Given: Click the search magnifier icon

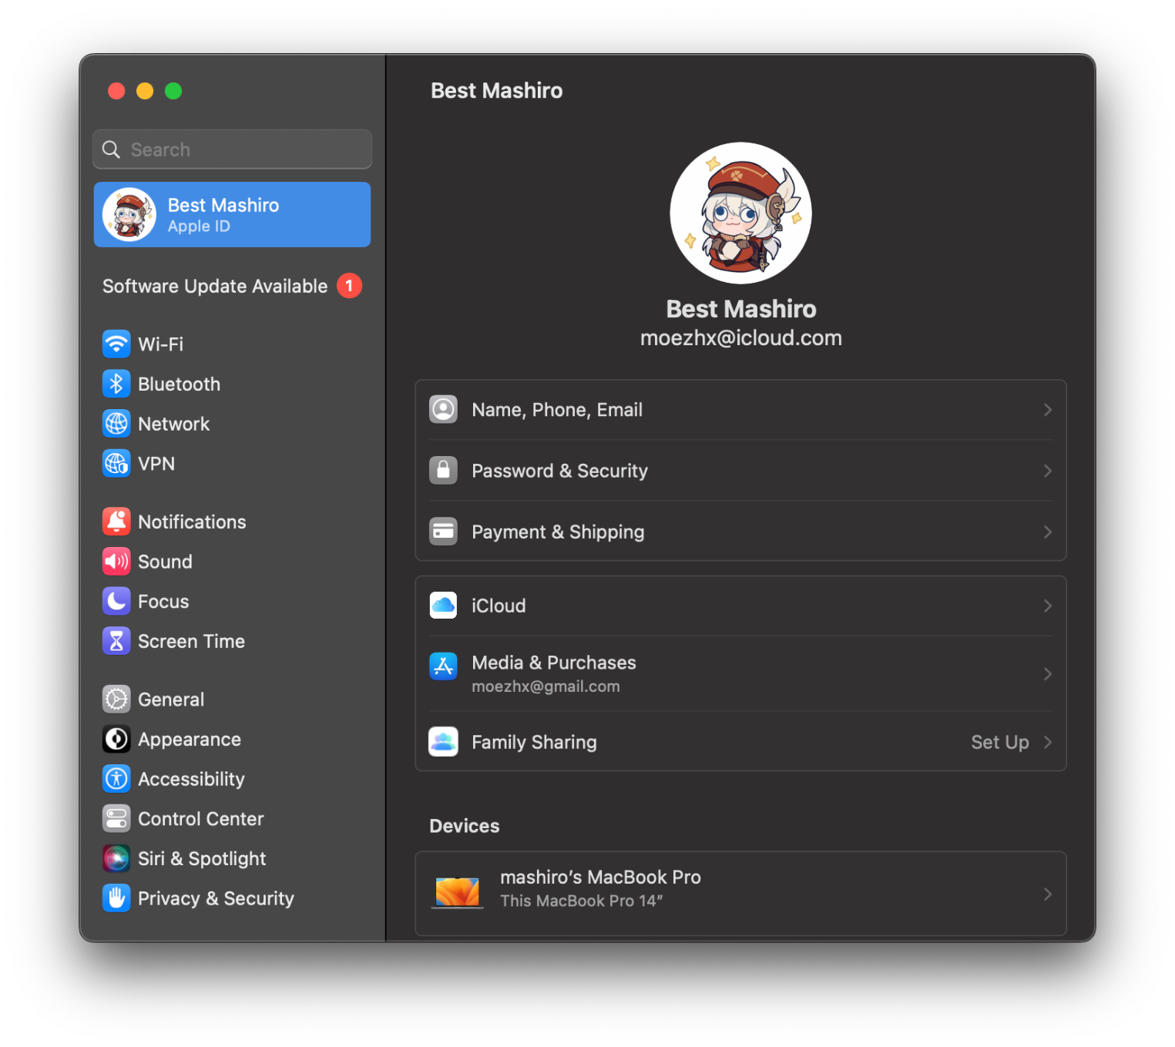Looking at the screenshot, I should tap(112, 149).
